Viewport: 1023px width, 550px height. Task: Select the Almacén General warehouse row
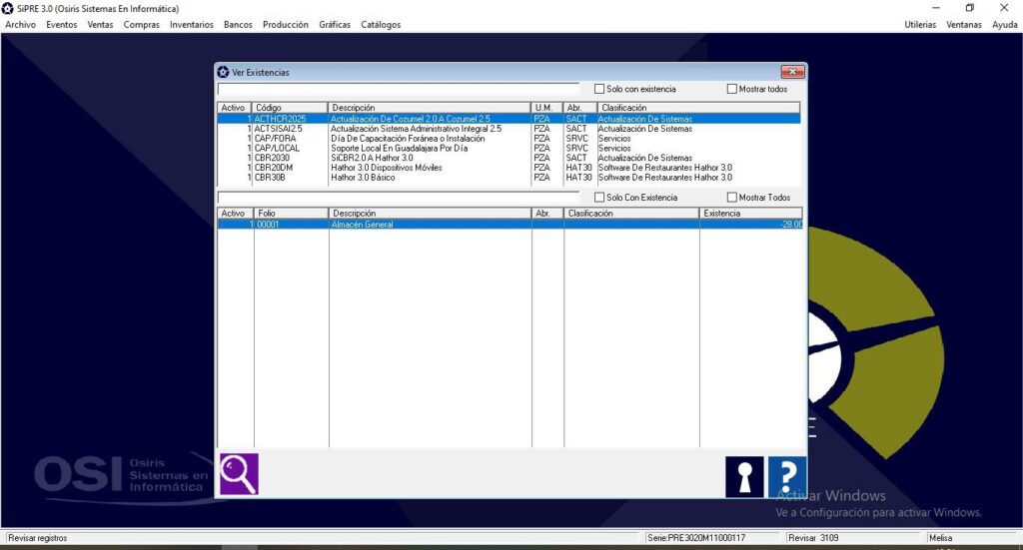tap(510, 225)
